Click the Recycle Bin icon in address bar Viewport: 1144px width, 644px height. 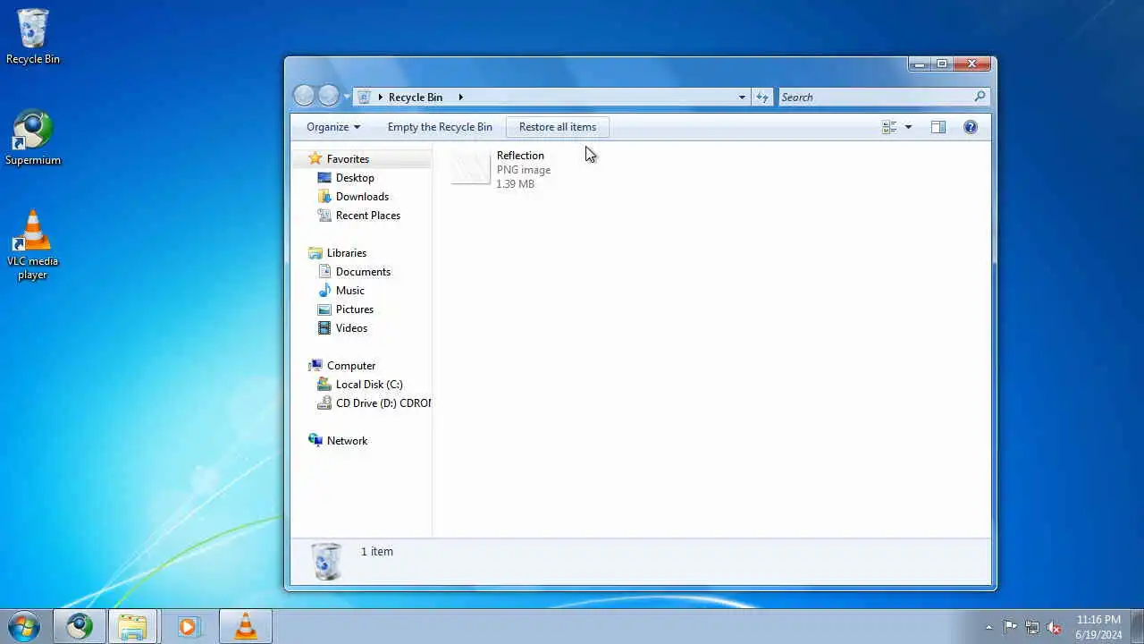tap(365, 97)
